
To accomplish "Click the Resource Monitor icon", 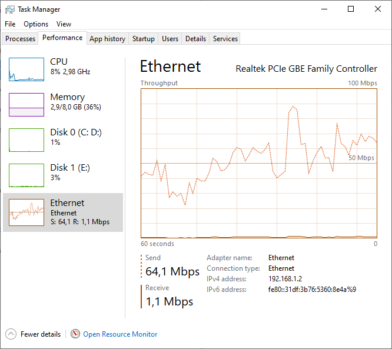I will pos(75,334).
